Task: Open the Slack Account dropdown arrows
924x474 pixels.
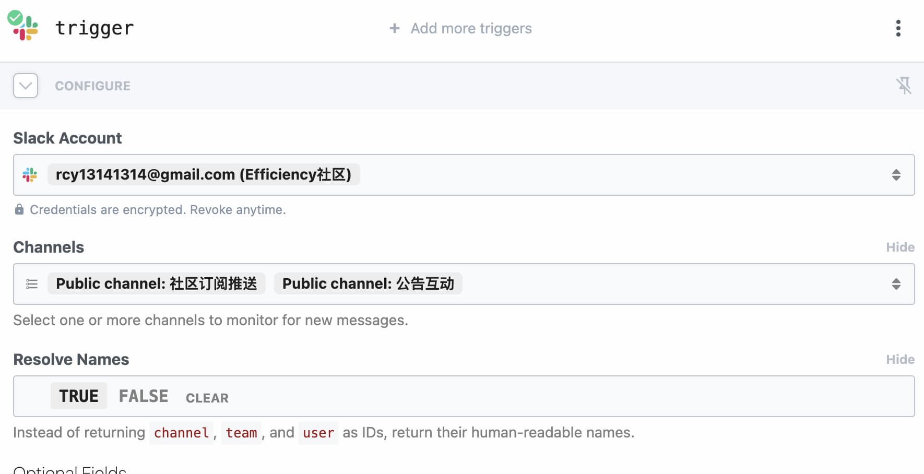Action: pos(896,175)
